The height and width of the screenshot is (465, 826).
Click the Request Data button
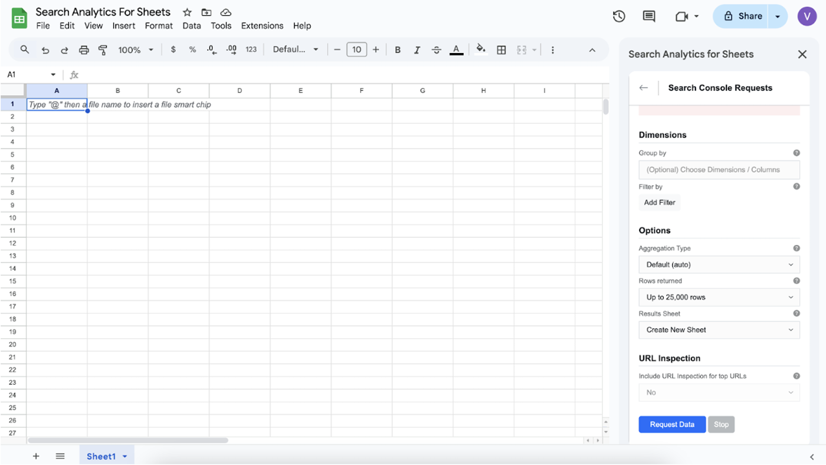click(x=672, y=424)
